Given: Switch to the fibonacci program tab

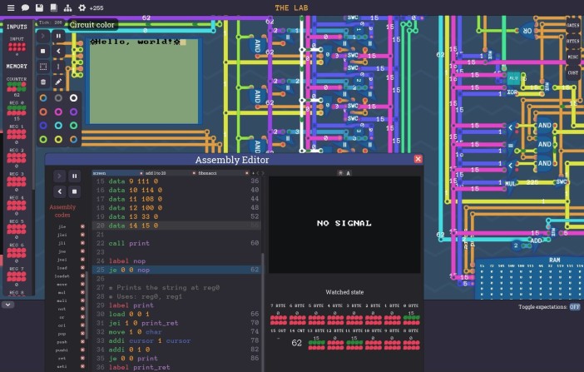Looking at the screenshot, I should point(207,173).
